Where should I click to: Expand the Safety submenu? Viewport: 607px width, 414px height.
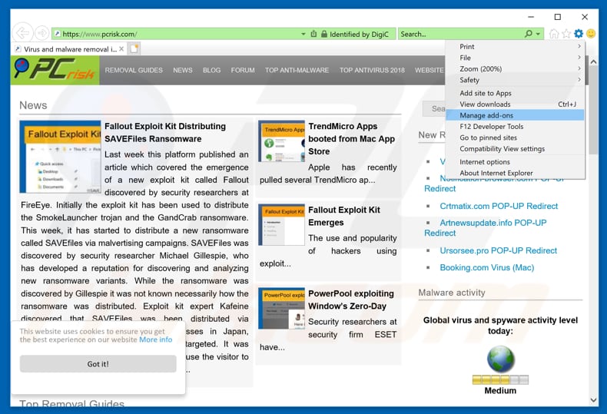(x=515, y=80)
